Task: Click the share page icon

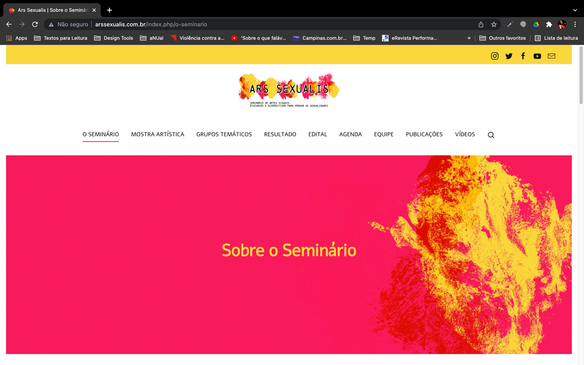Action: pyautogui.click(x=481, y=24)
